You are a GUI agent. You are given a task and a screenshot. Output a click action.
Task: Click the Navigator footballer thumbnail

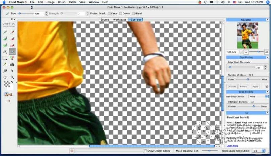click(248, 35)
